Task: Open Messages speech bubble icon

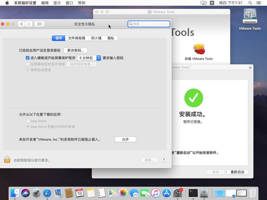Action: click(x=134, y=193)
